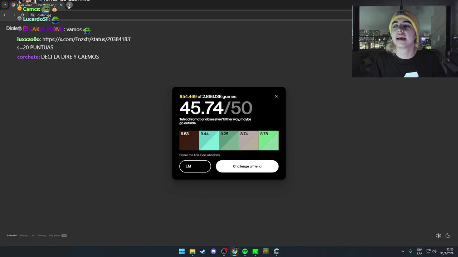
Task: Open site information icon in address bar
Action: pyautogui.click(x=33, y=15)
